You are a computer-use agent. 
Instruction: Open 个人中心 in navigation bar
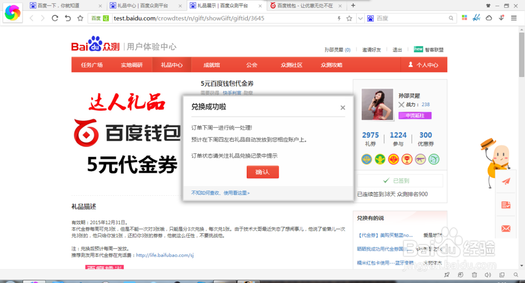click(424, 65)
